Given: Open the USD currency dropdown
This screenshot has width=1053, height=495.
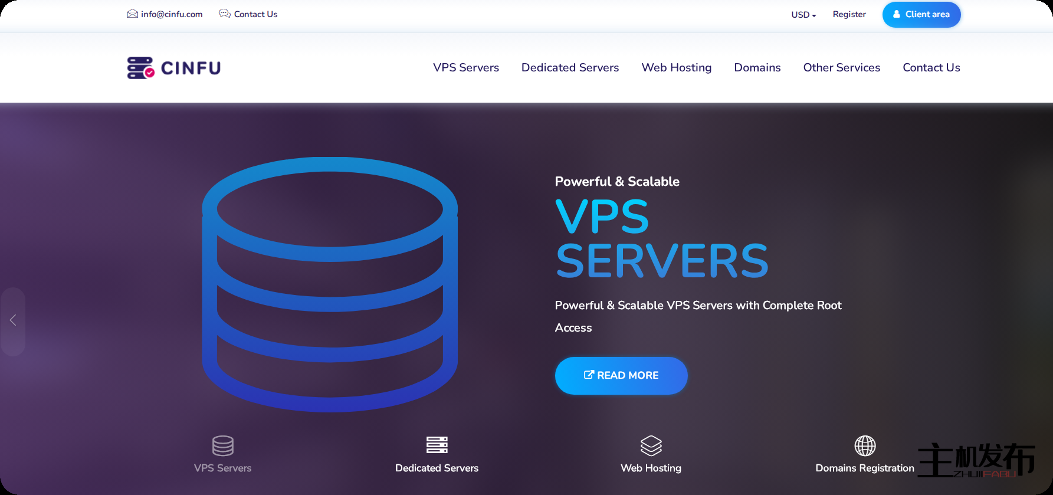Looking at the screenshot, I should tap(803, 15).
